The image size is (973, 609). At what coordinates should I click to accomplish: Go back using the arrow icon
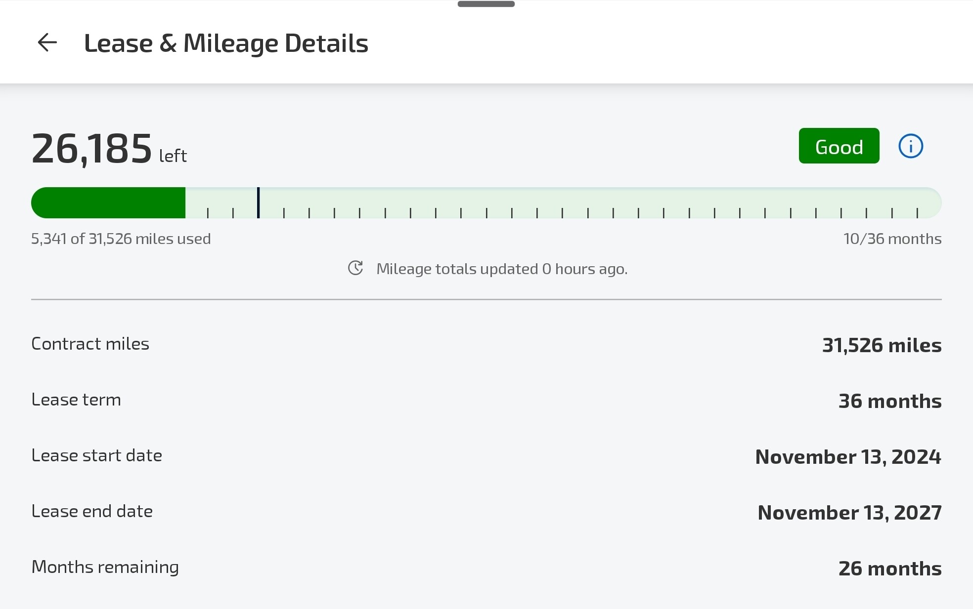[47, 42]
